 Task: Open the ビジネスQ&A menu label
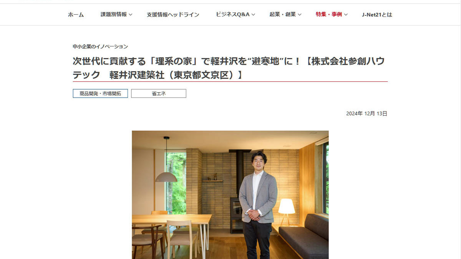pos(232,15)
